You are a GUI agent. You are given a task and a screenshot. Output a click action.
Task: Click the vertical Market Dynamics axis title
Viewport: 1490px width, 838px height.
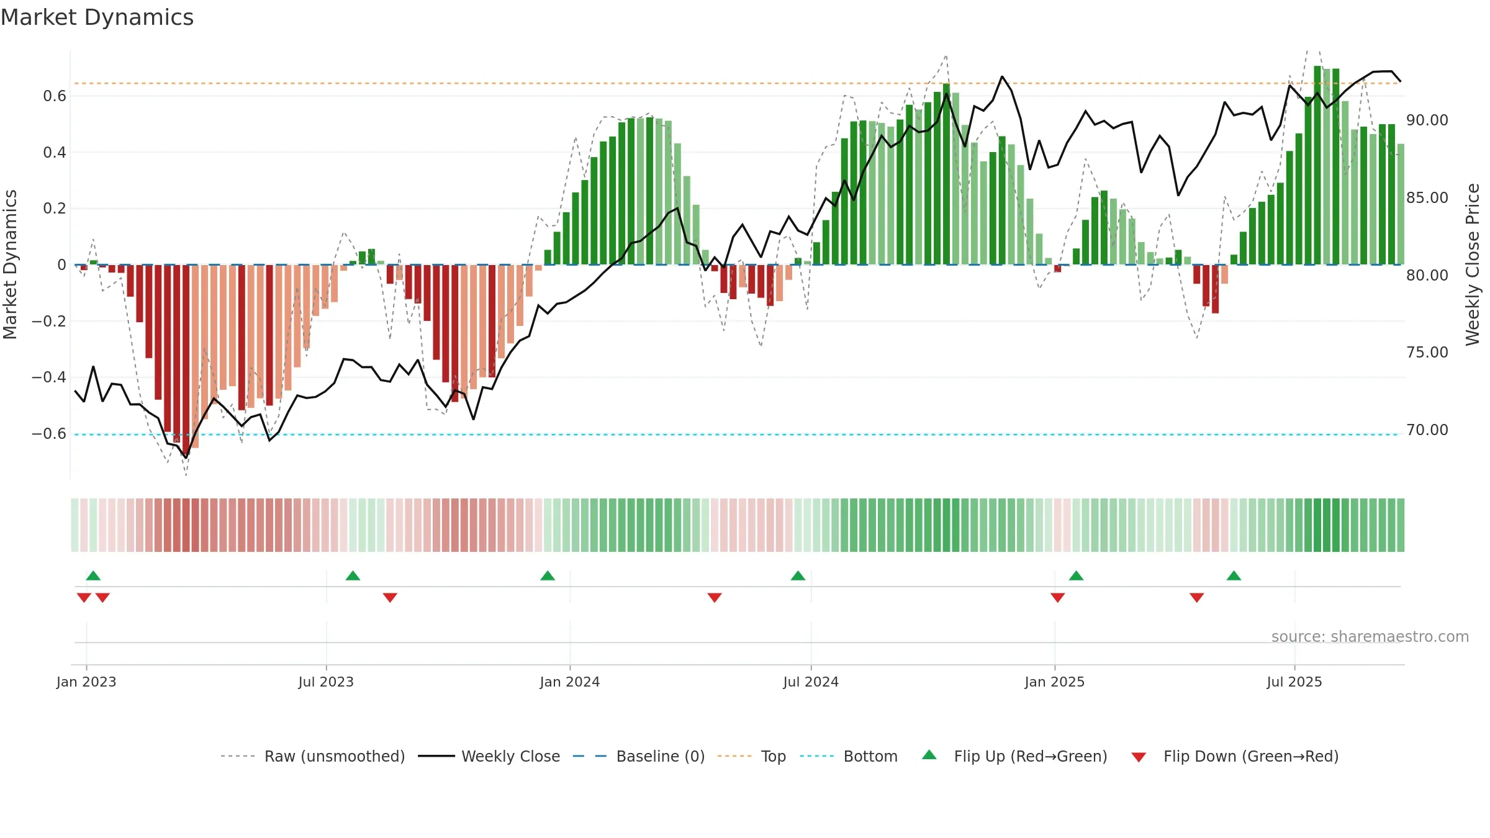click(x=10, y=264)
